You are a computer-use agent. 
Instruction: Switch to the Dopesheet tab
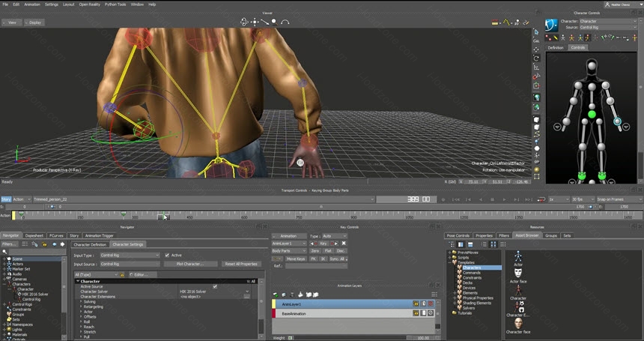[34, 235]
